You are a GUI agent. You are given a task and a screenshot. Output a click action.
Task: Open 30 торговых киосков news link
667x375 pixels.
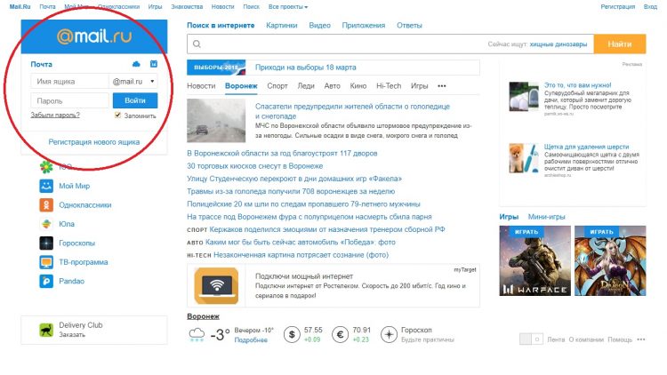tap(255, 166)
